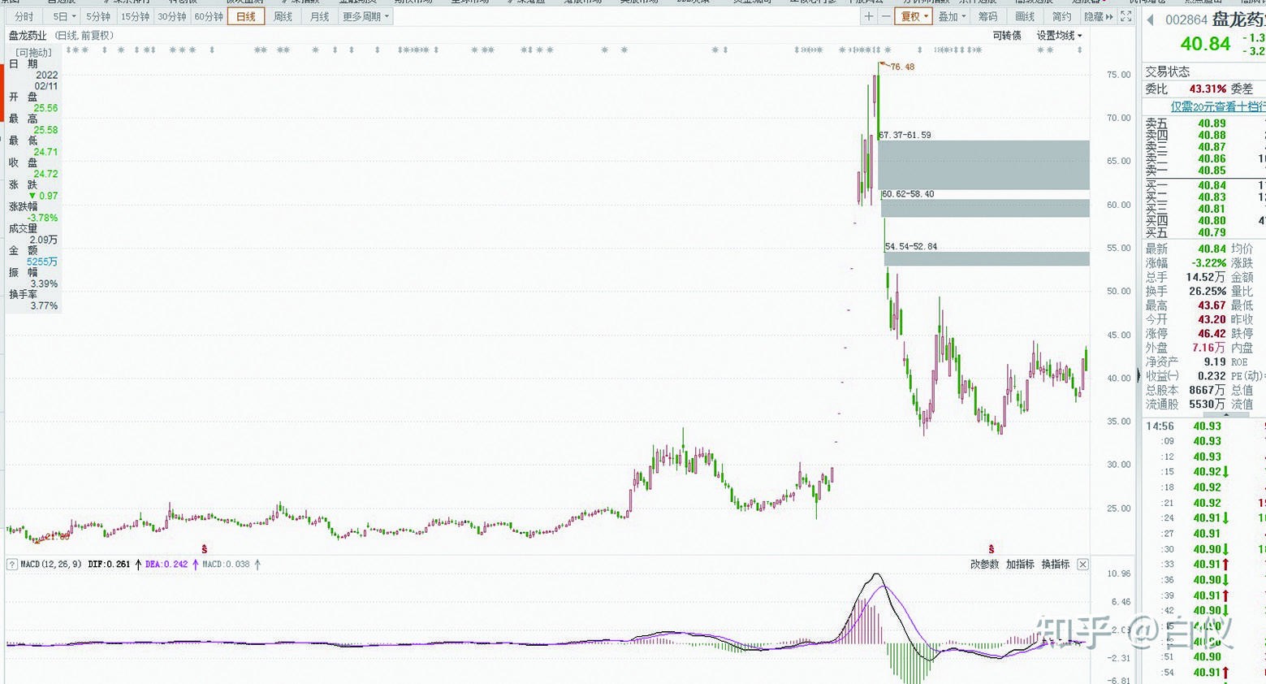This screenshot has height=684, width=1266.
Task: Click the 隐藏 collapse arrows button
Action: click(1099, 16)
